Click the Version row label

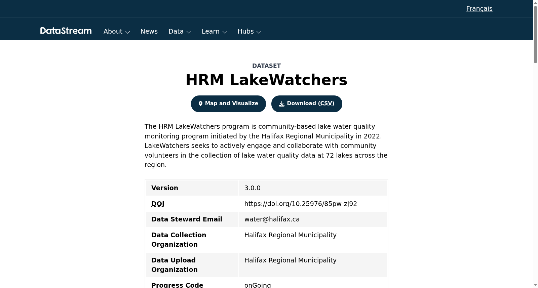pos(165,188)
